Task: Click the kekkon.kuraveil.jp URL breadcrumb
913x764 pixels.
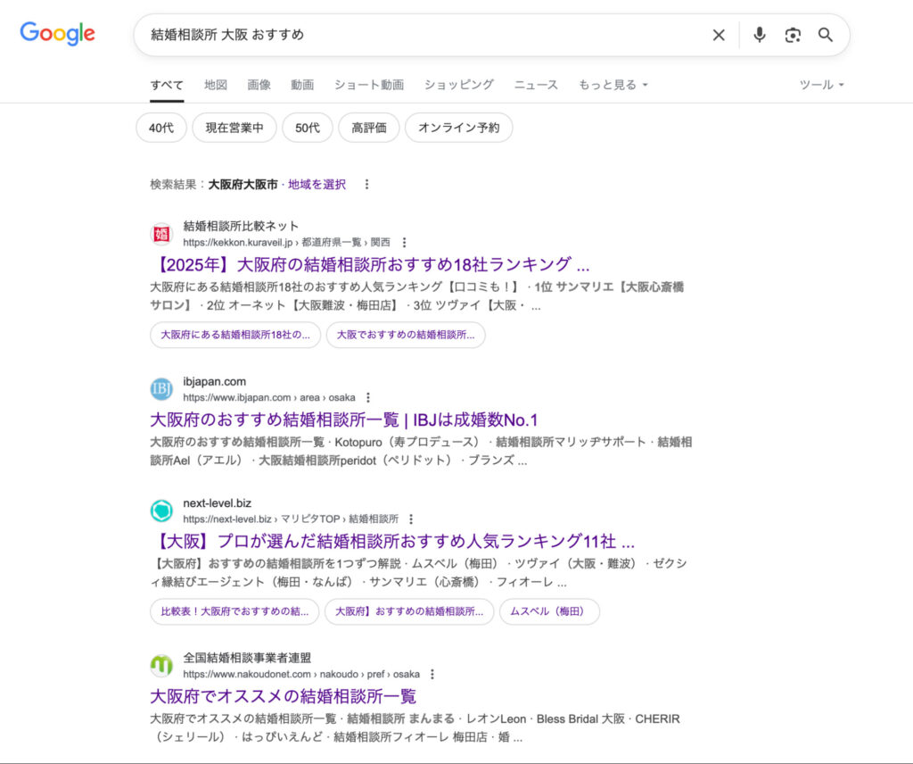Action: (x=286, y=243)
